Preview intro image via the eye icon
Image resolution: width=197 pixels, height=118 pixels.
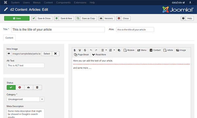pyautogui.click(x=9, y=54)
